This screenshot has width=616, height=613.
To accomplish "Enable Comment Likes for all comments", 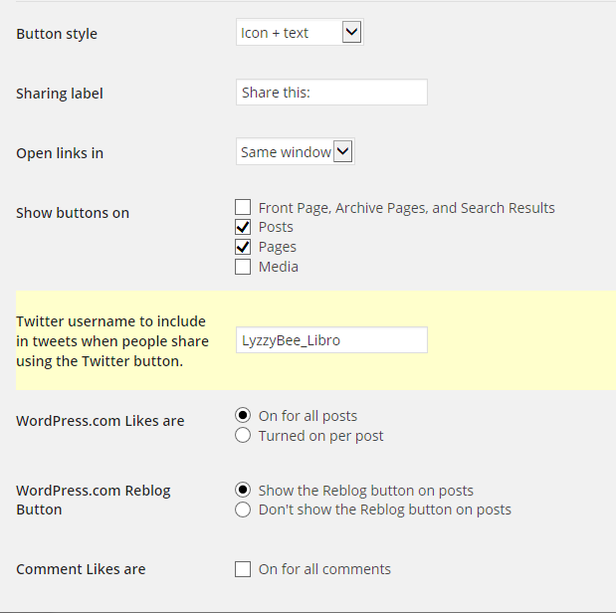I will tap(243, 569).
